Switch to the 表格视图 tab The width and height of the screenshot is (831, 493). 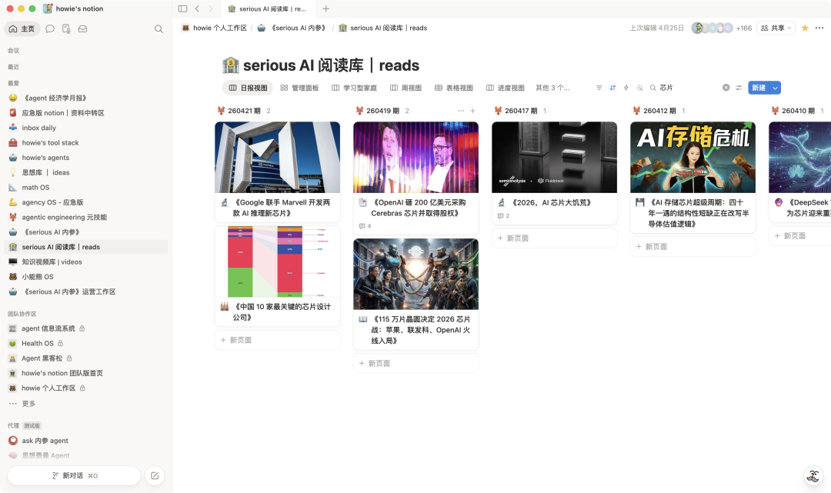454,88
